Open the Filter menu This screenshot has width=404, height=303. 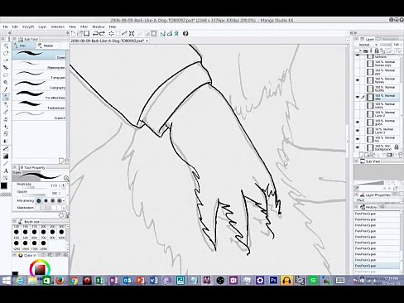coord(84,26)
